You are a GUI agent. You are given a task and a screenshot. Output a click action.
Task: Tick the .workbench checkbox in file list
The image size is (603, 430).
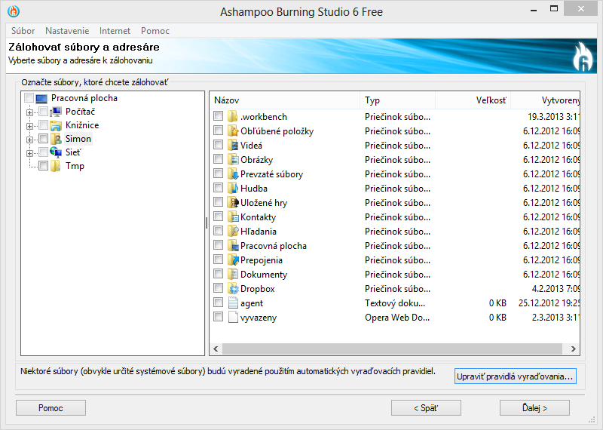coord(219,116)
